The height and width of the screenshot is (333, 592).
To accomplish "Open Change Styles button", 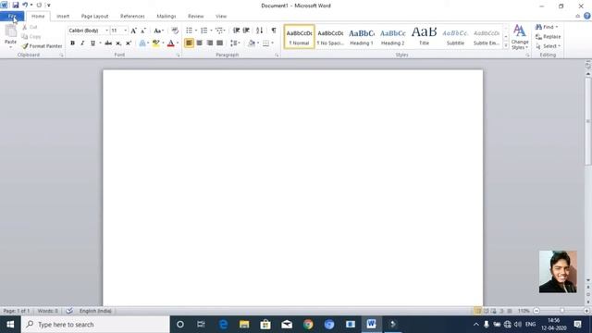I will [x=520, y=37].
